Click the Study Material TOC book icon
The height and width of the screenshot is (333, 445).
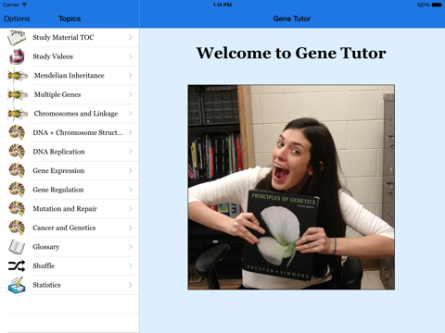17,38
